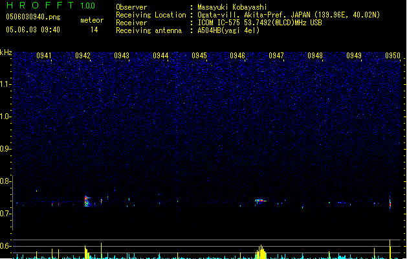The width and height of the screenshot is (407, 259).
Task: Click the meteor count value 14
Action: coord(94,30)
